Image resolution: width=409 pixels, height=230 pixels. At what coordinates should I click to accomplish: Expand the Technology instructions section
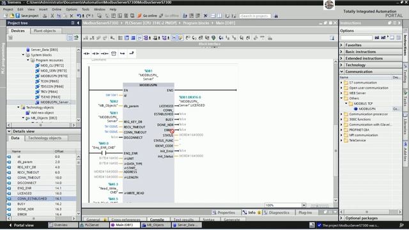click(x=341, y=65)
